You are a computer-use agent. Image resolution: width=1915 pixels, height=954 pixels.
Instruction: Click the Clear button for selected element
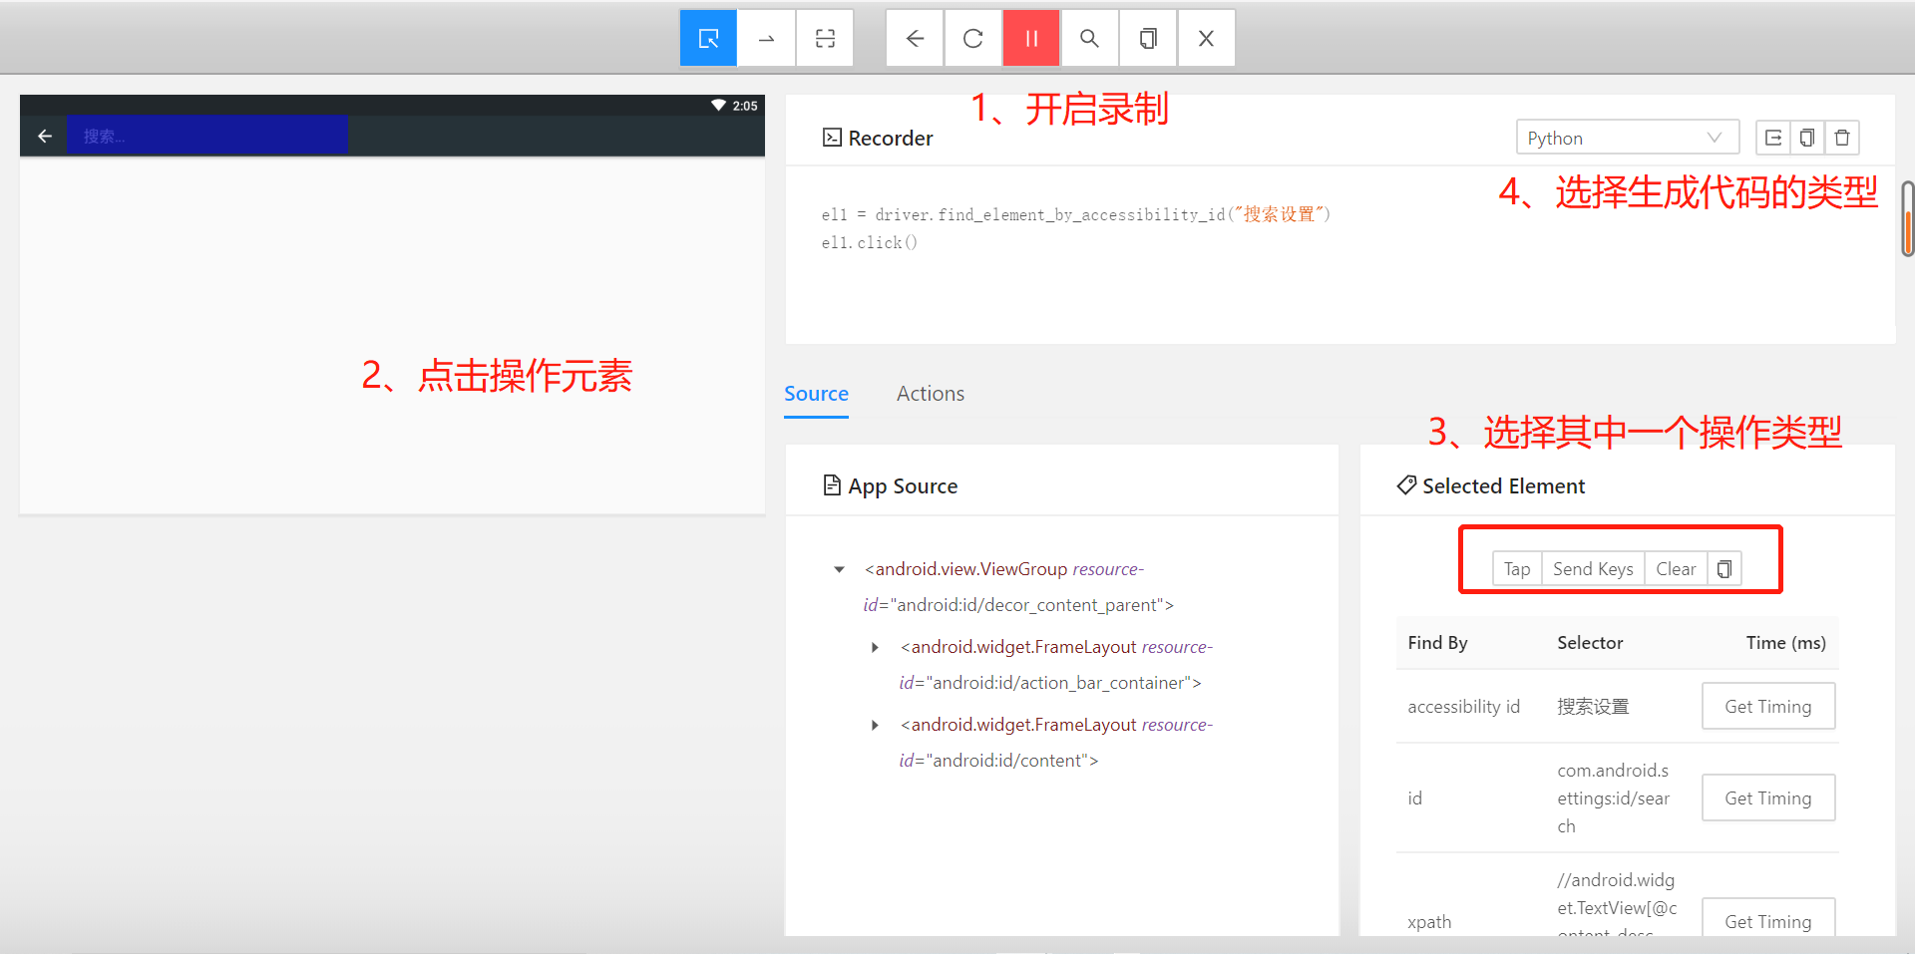click(x=1676, y=568)
